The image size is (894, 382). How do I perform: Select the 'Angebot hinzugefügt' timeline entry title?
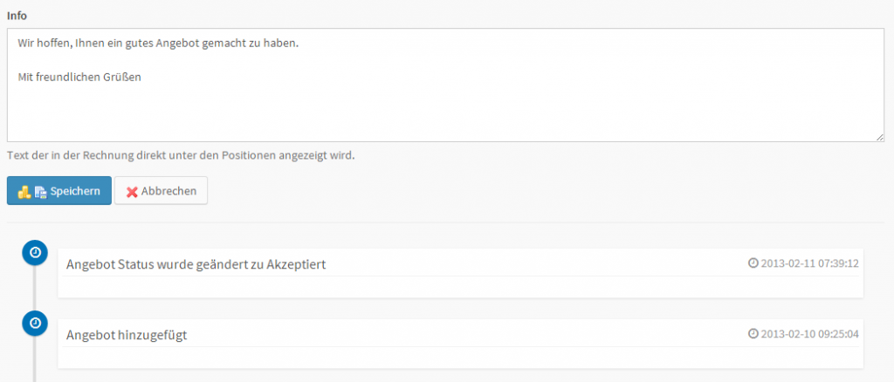tap(127, 335)
